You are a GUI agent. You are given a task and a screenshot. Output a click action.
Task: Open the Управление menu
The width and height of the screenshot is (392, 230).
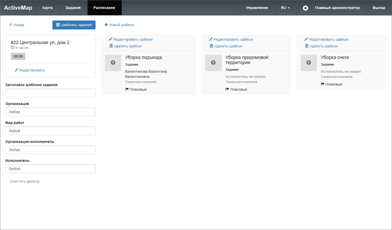pyautogui.click(x=257, y=8)
